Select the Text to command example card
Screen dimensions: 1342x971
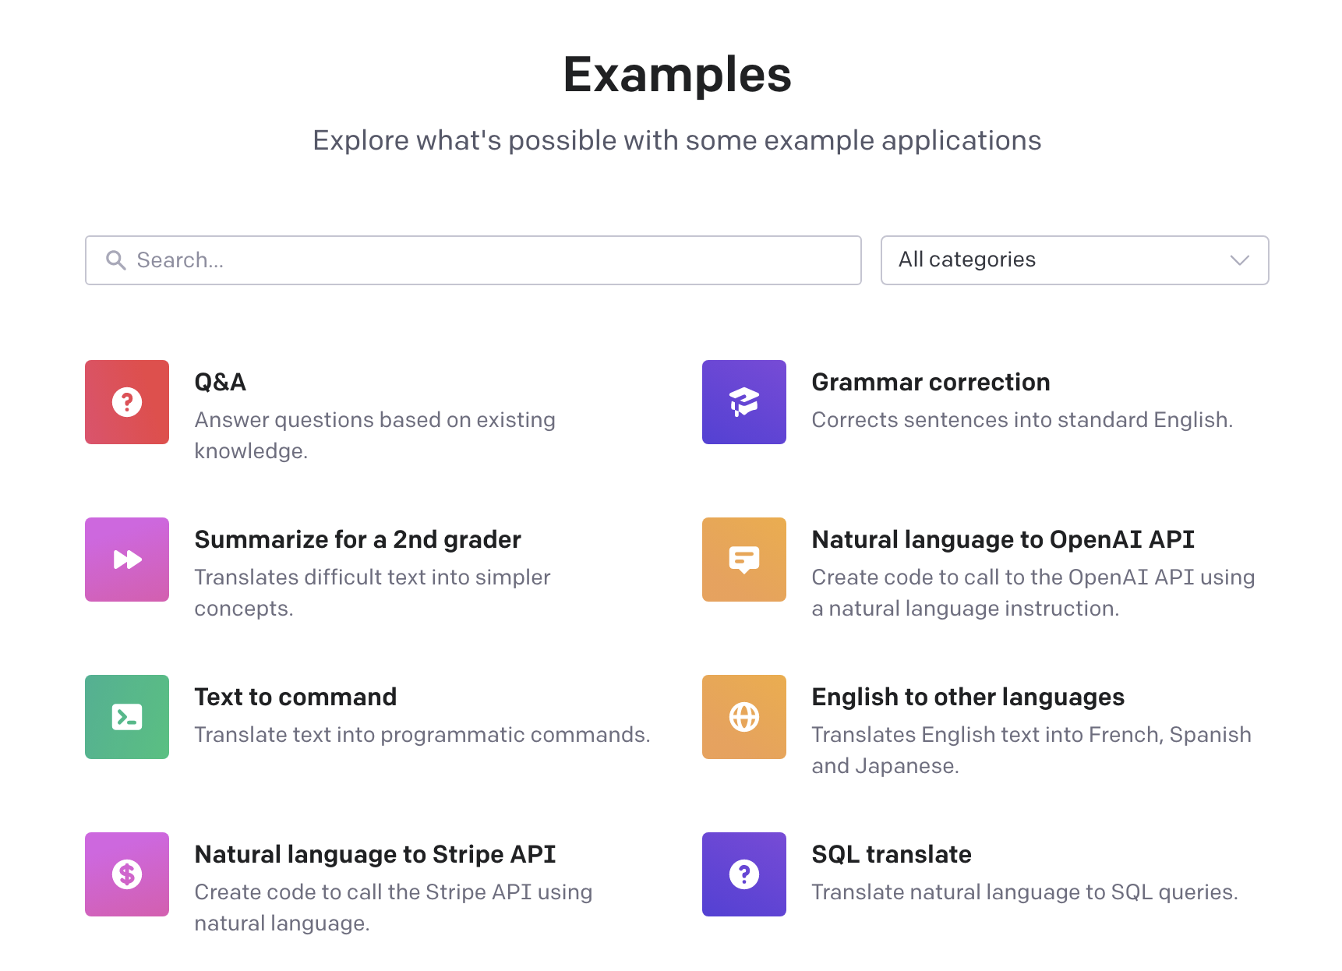click(295, 697)
